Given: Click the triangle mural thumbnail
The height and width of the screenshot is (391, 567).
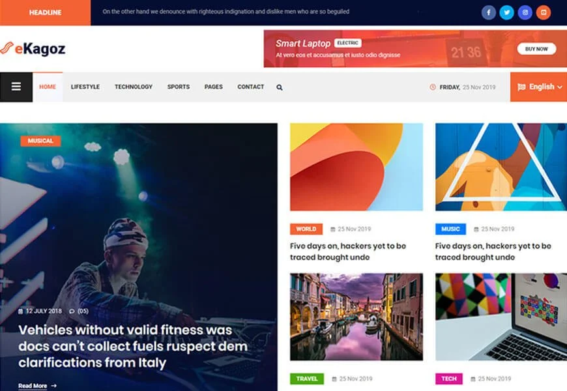Looking at the screenshot, I should [x=501, y=167].
